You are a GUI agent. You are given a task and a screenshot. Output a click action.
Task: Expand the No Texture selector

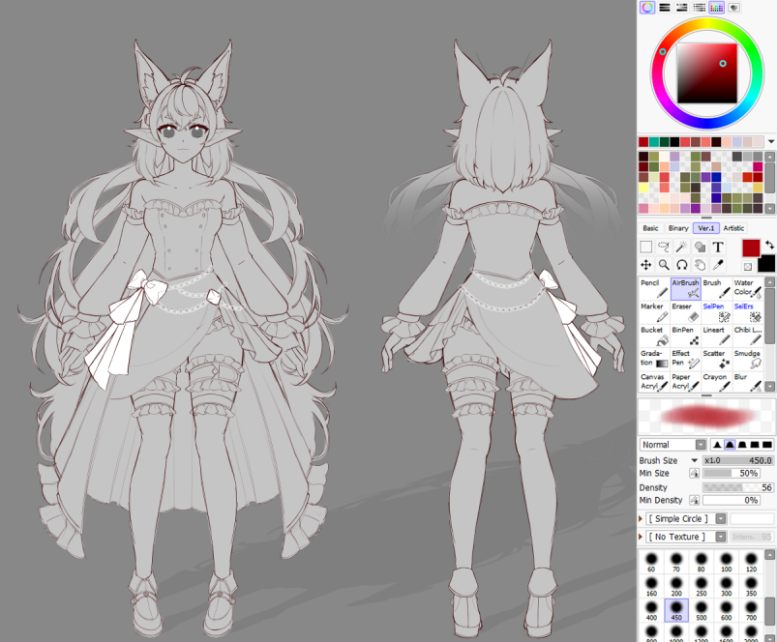pyautogui.click(x=722, y=536)
